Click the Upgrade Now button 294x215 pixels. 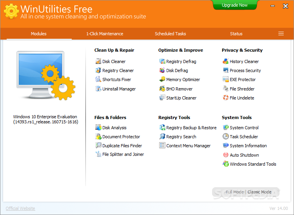(234, 5)
